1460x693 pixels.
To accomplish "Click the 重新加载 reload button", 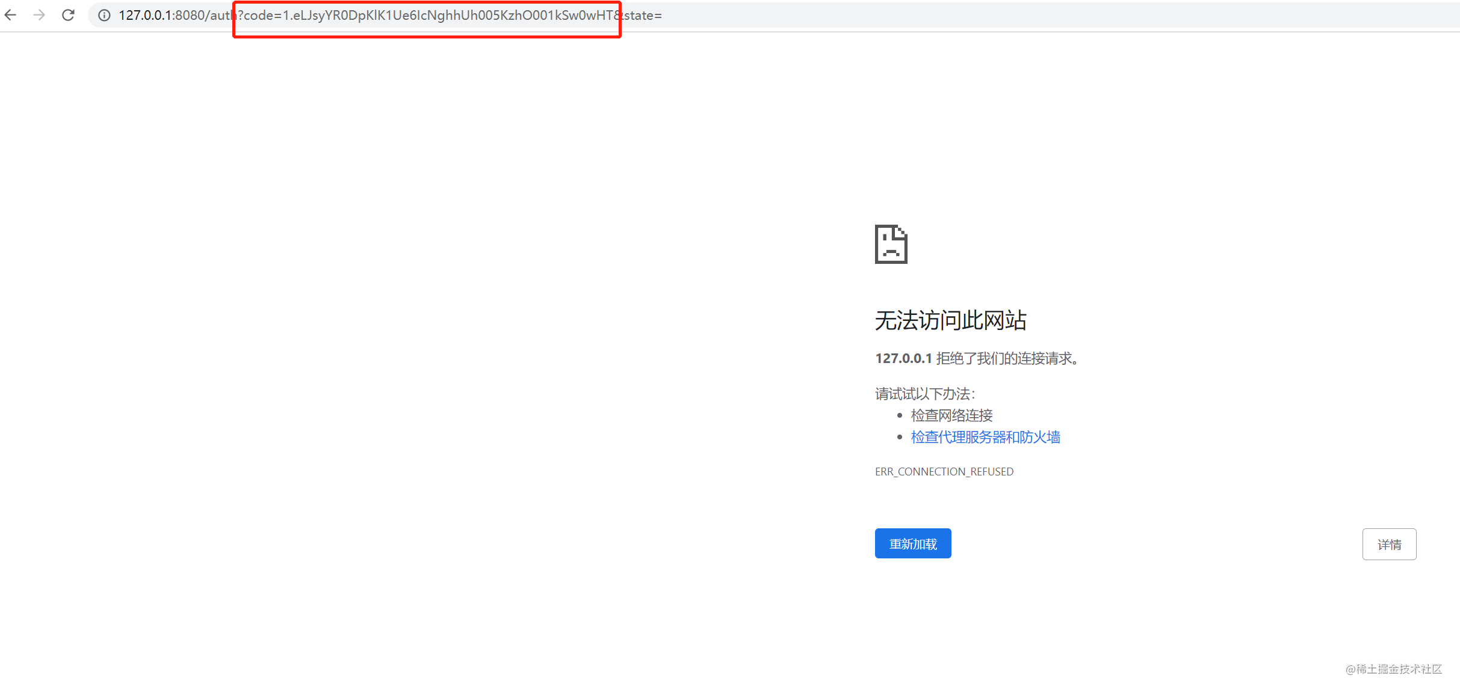I will [x=912, y=543].
